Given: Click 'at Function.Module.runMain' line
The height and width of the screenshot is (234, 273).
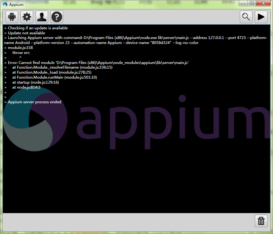Looking at the screenshot, I should (51, 77).
